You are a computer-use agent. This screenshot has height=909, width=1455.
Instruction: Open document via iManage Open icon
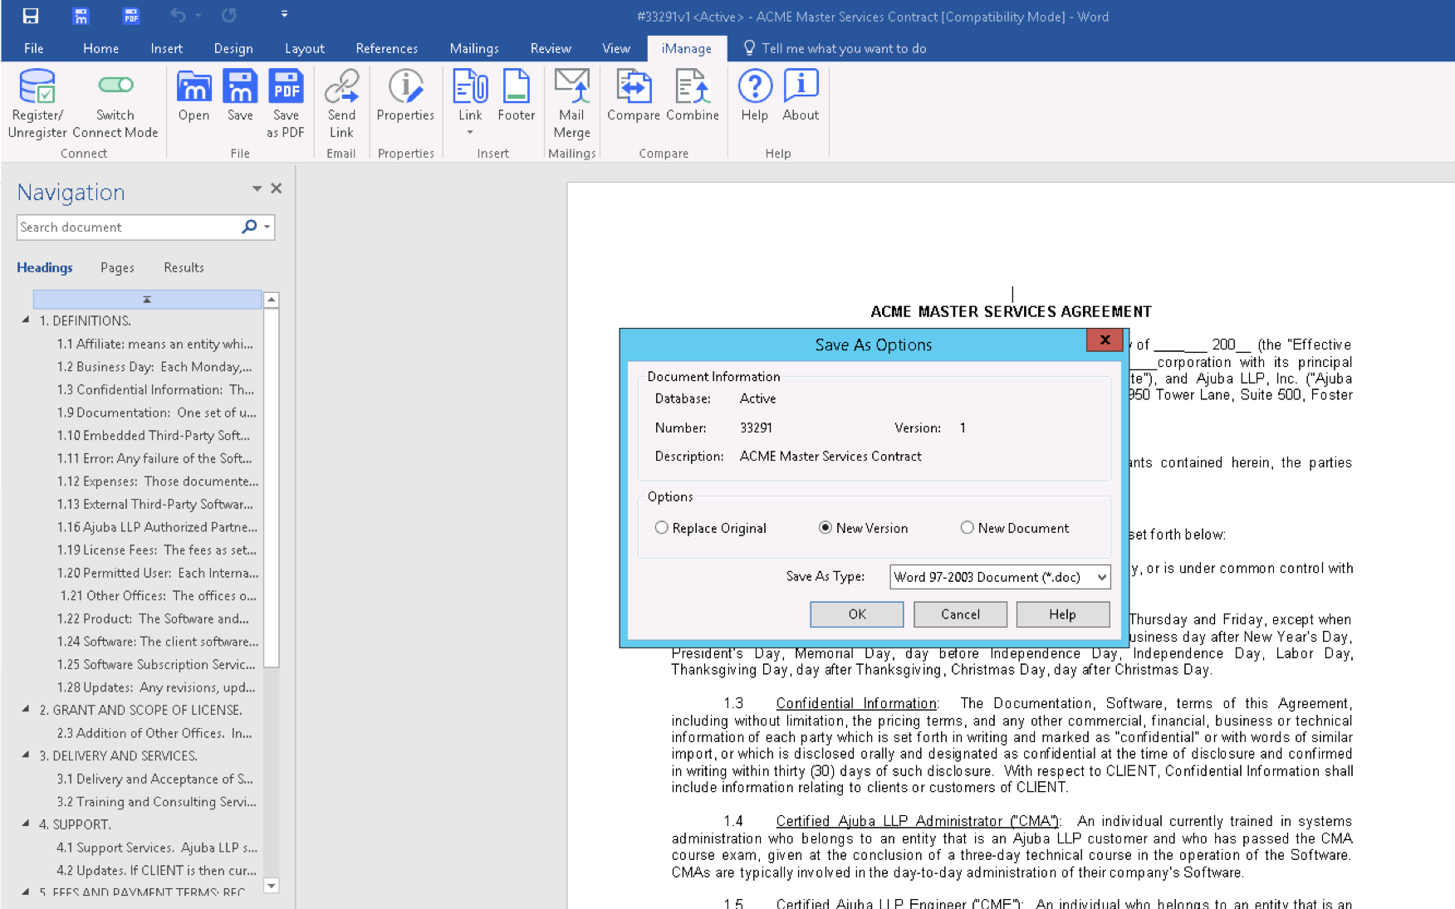[194, 86]
